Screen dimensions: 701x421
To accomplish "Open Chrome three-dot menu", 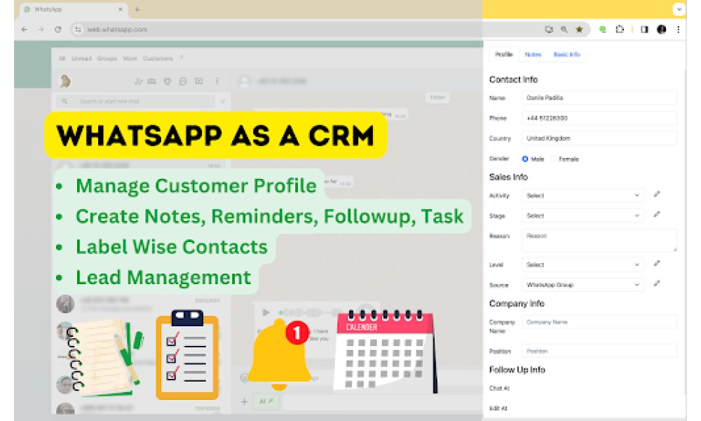I will click(x=678, y=29).
